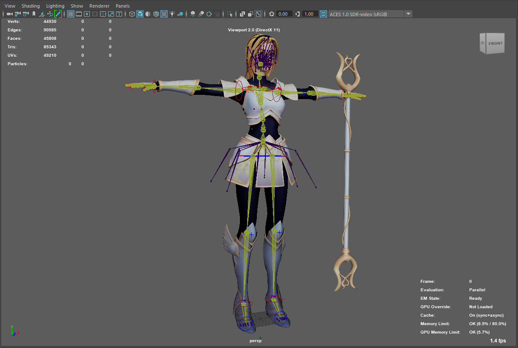Toggle X-Ray display of joints
Screen dimensions: 518x348
pyautogui.click(x=250, y=14)
